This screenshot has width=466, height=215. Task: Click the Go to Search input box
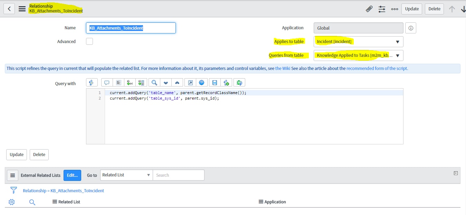(x=179, y=175)
